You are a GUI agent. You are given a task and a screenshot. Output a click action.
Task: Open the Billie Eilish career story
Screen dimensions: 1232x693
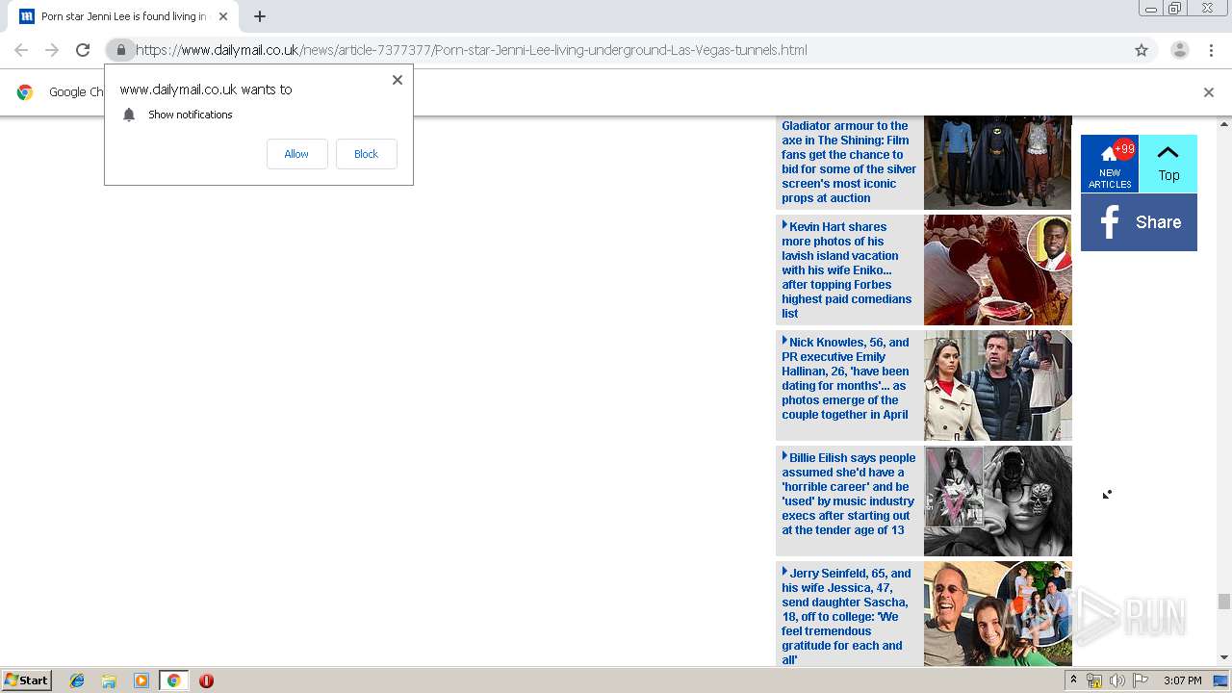coord(849,494)
